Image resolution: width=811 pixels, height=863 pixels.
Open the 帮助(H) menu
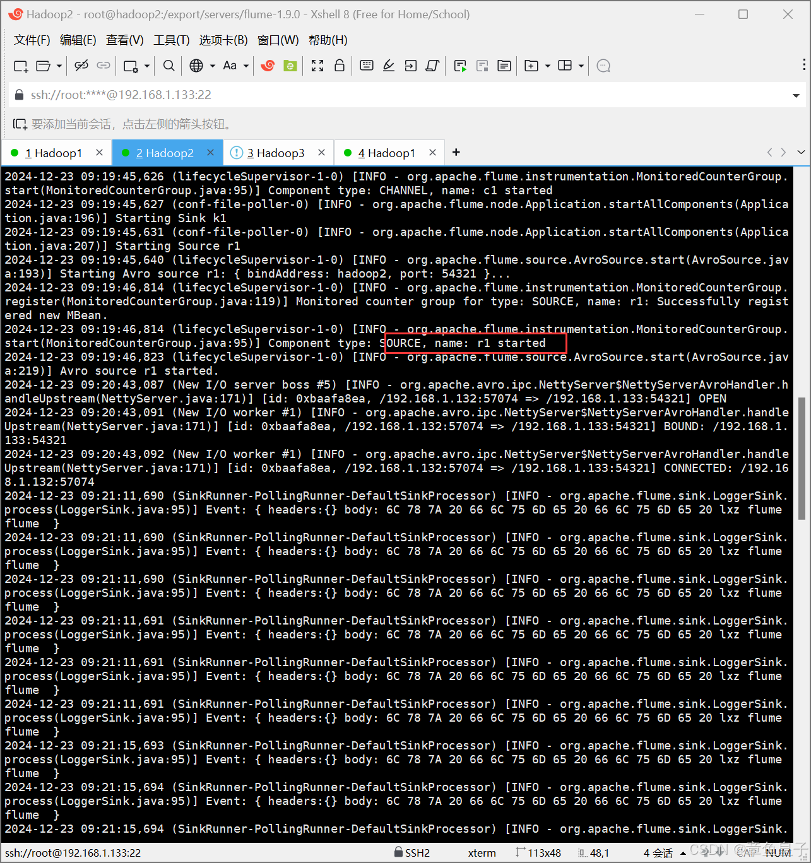[328, 40]
